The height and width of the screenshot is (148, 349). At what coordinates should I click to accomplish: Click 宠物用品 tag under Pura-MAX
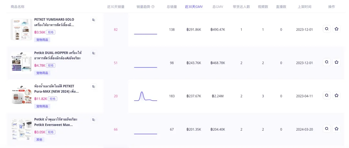(x=42, y=106)
